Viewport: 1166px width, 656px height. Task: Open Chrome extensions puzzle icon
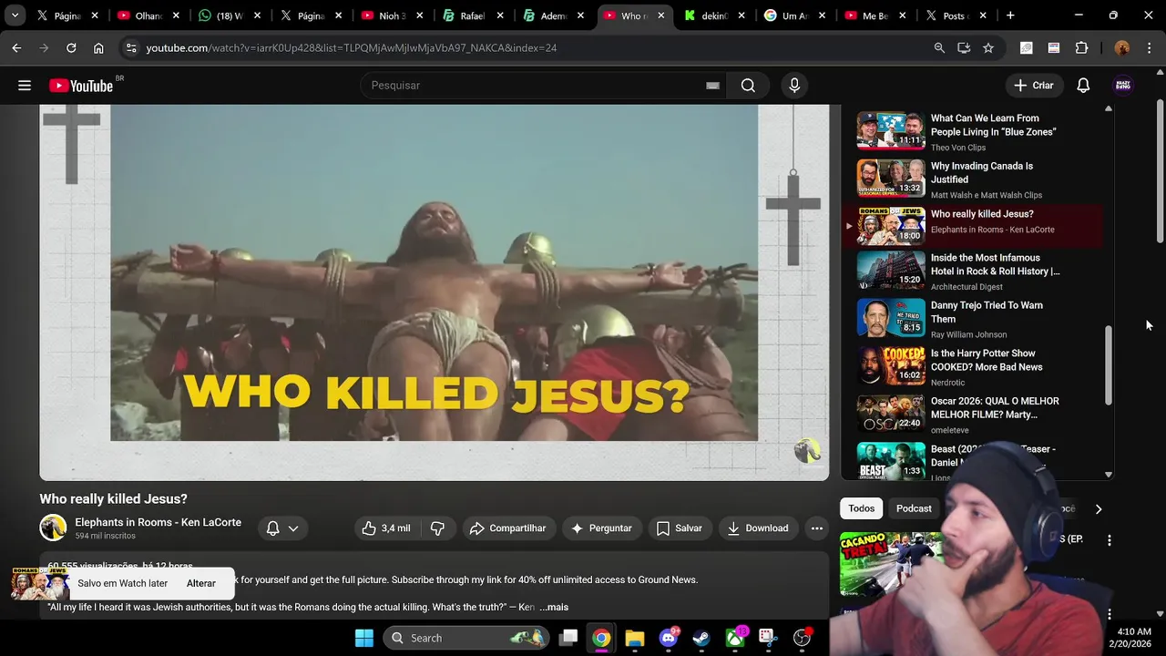pos(1082,47)
